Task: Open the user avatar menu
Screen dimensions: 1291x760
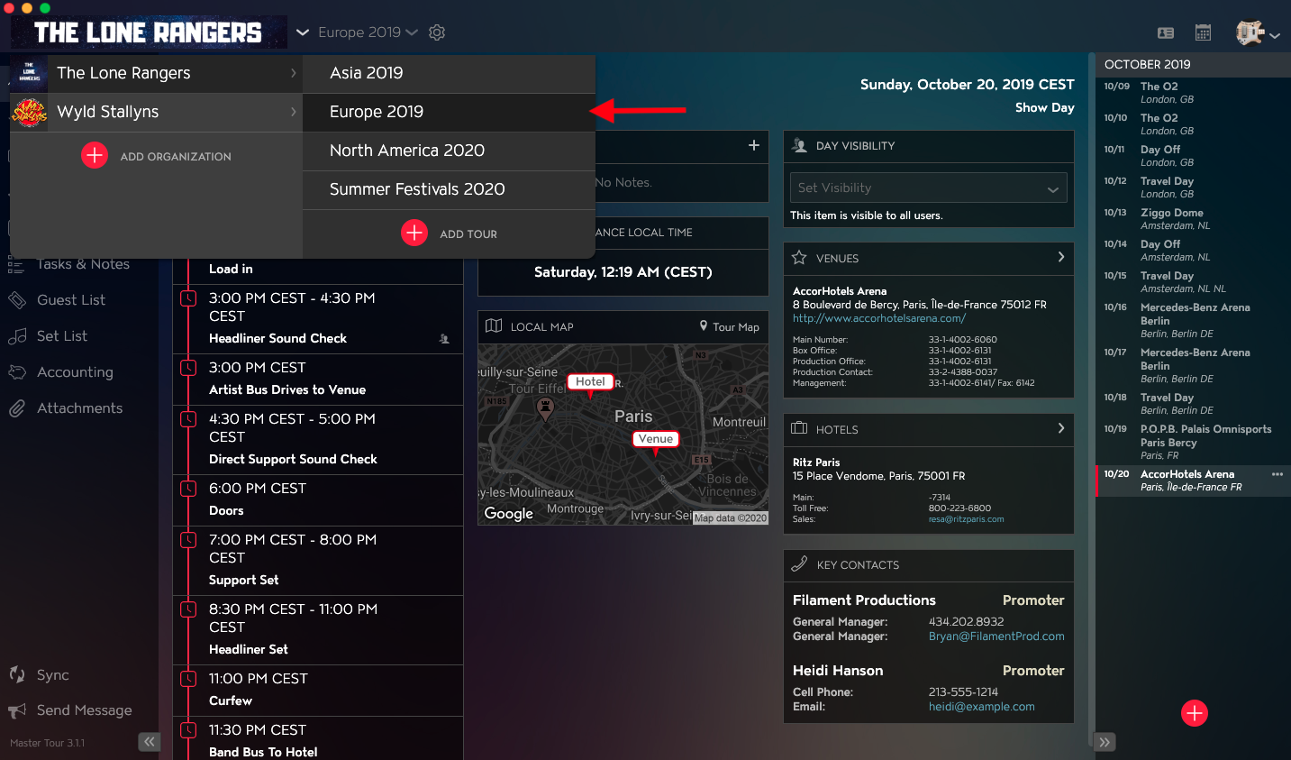Action: (1258, 33)
